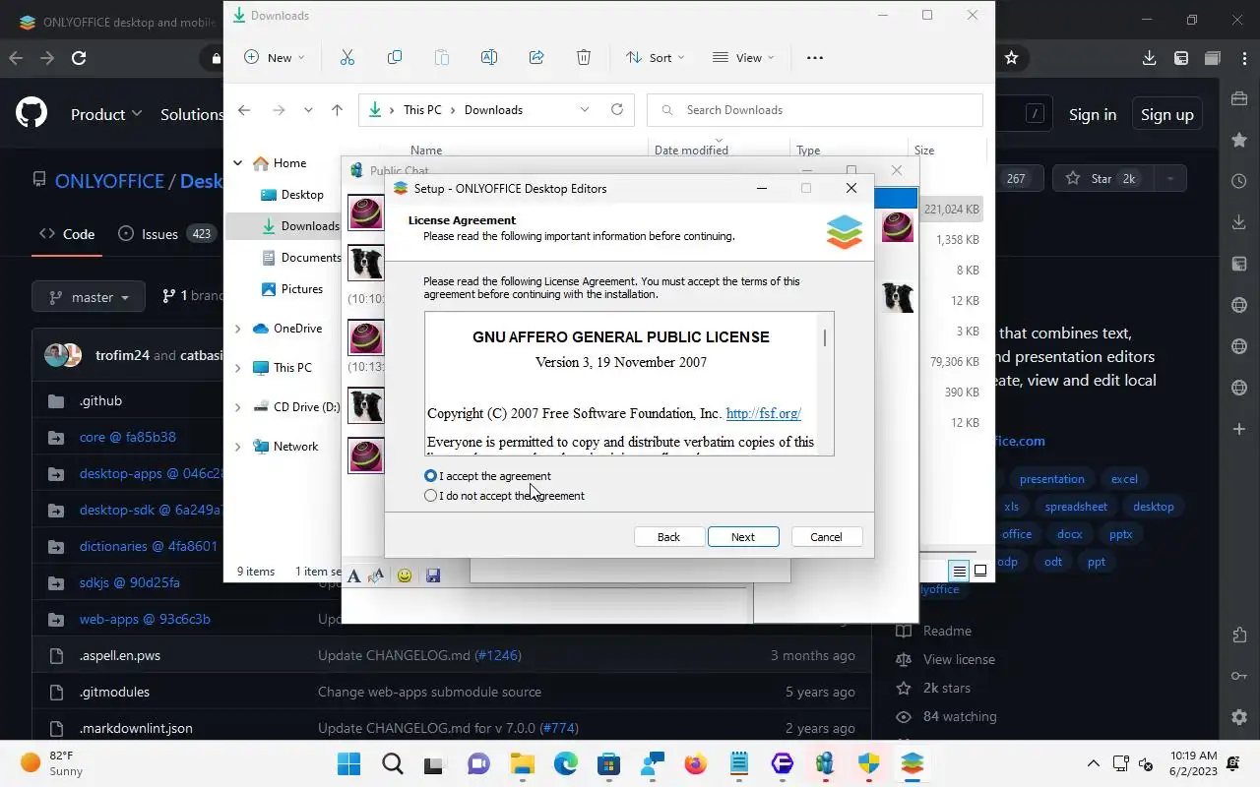The width and height of the screenshot is (1260, 787).
Task: Open the Star lists dropdown arrow
Action: coord(1169,179)
